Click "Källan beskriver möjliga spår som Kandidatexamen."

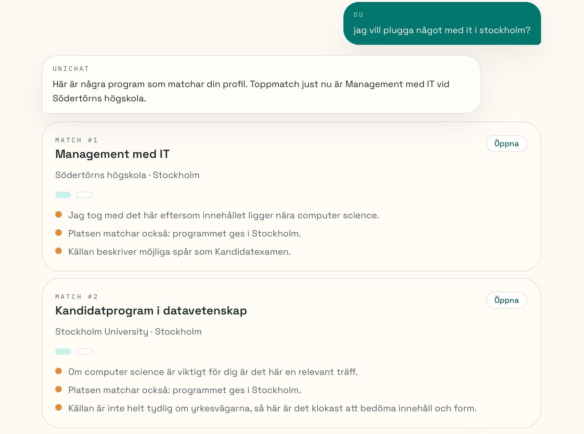(179, 252)
